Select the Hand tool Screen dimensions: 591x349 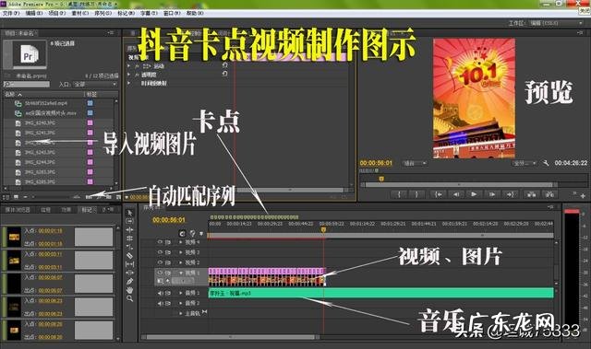129,290
